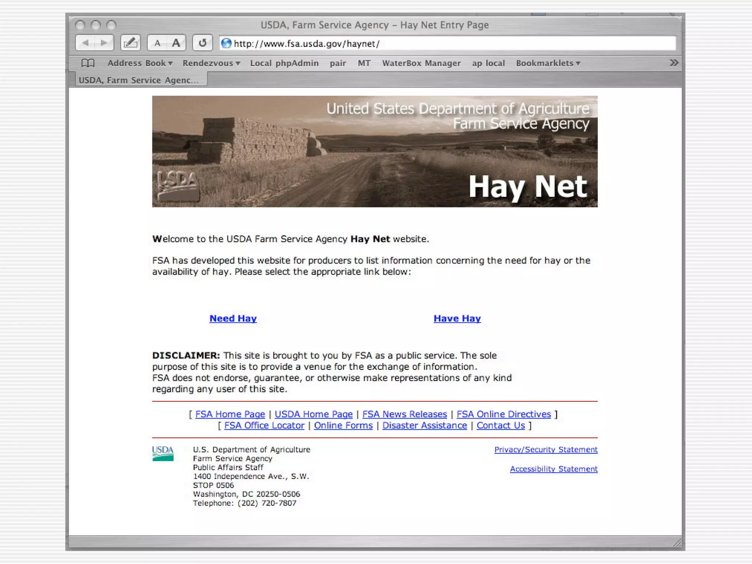Screen dimensions: 752x564
Task: Click the DISCLAIMER: bold heading text
Action: click(186, 355)
